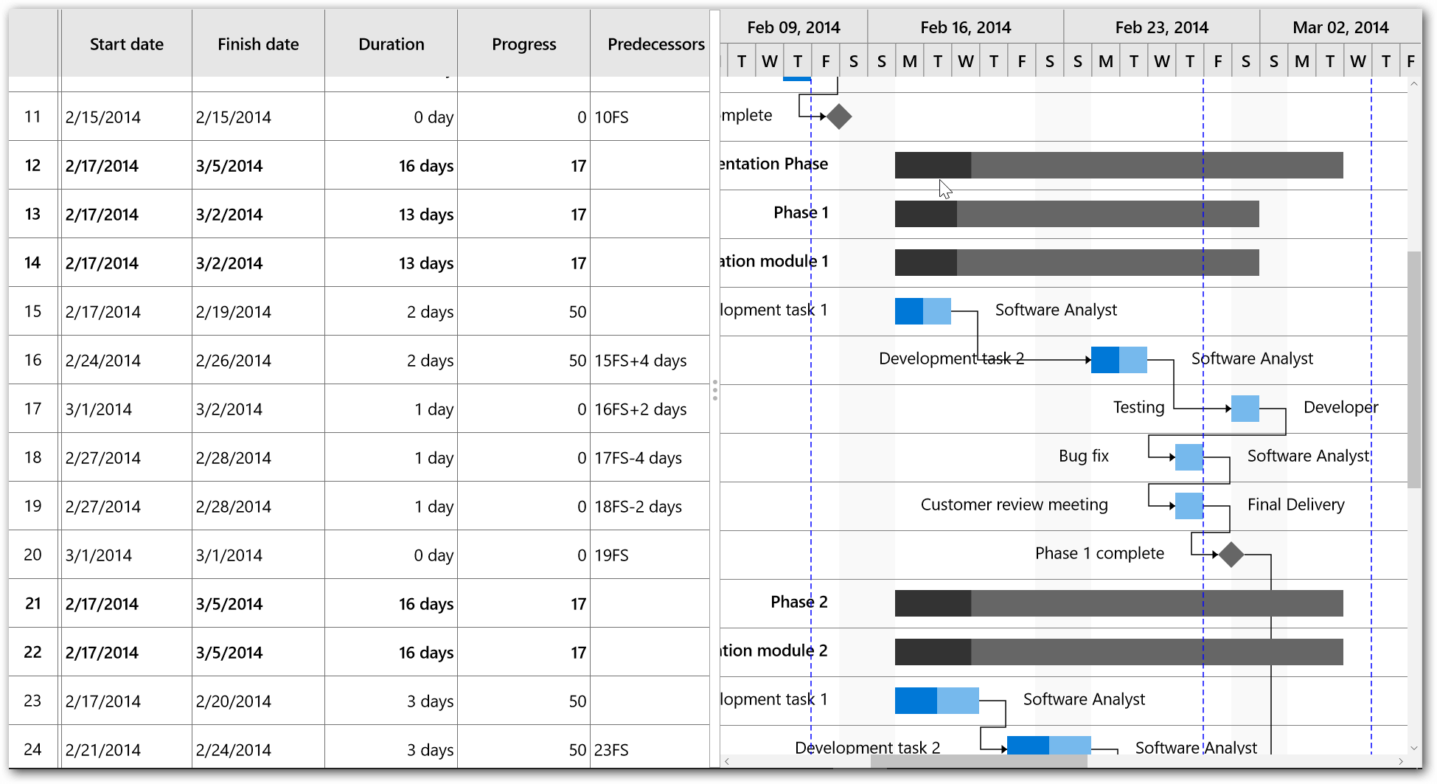The height and width of the screenshot is (784, 1437).
Task: Click the row 14 module 1 summary bar
Action: 1076,263
